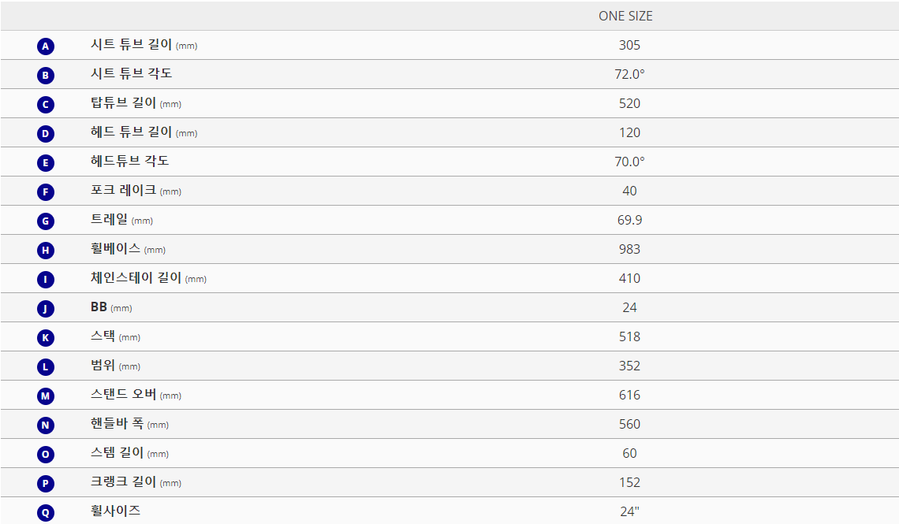The image size is (899, 524).
Task: Click the J circle icon beside BB
Action: (46, 309)
